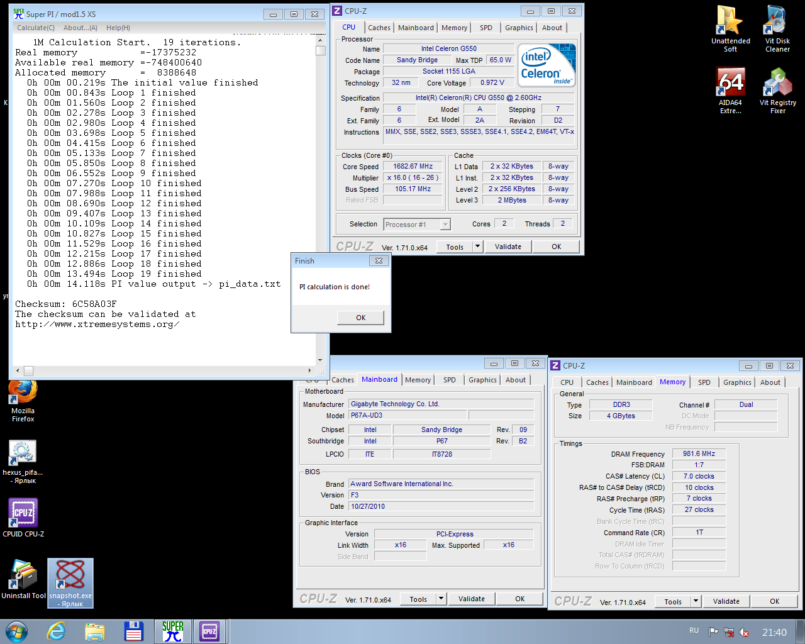Click Validate in Memory CPU-Z window

point(726,602)
